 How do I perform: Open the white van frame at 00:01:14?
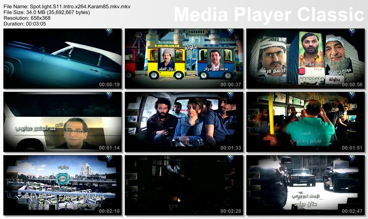pos(63,122)
